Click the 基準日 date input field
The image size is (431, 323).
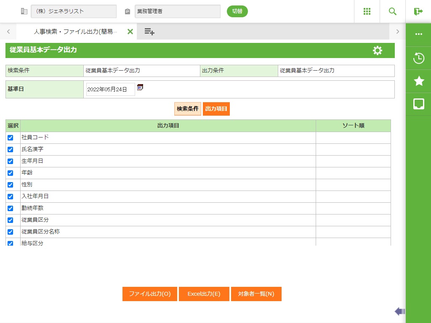pyautogui.click(x=110, y=89)
